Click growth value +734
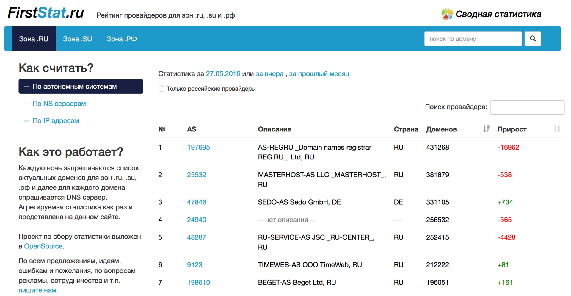The width and height of the screenshot is (571, 296). [505, 202]
